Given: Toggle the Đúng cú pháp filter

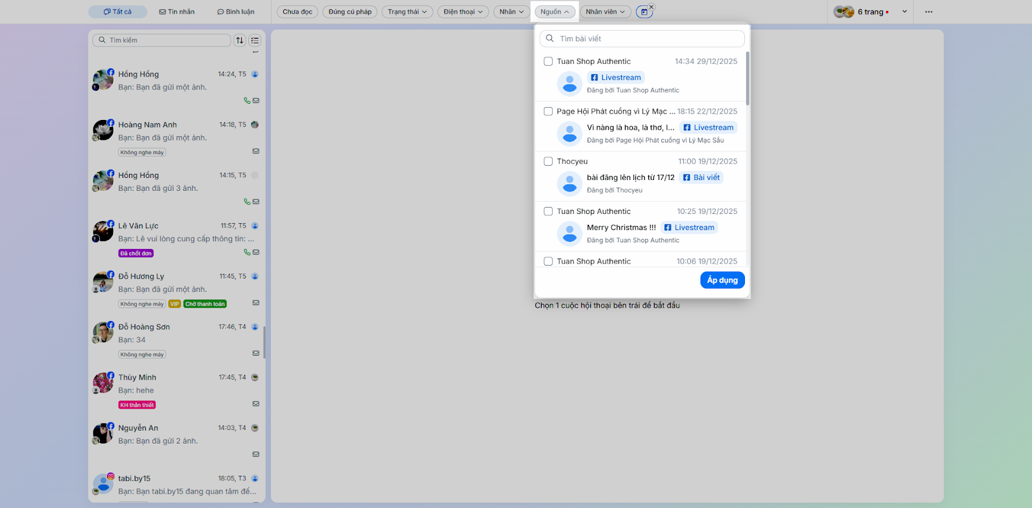Looking at the screenshot, I should click(x=350, y=12).
